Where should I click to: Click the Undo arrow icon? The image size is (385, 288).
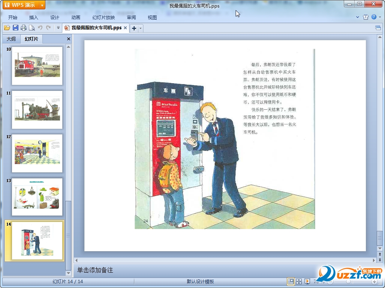tap(40, 28)
